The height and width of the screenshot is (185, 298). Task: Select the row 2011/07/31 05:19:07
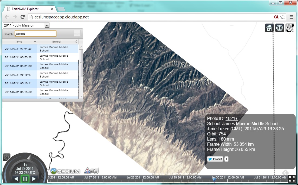pyautogui.click(x=40, y=74)
